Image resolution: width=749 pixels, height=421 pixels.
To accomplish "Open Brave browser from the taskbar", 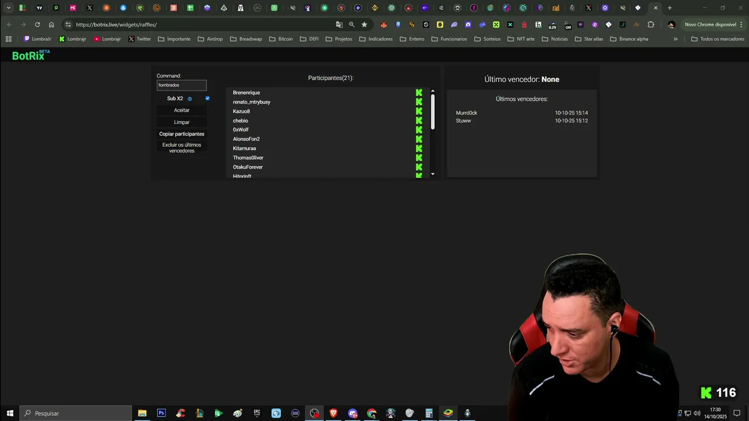I will (334, 413).
